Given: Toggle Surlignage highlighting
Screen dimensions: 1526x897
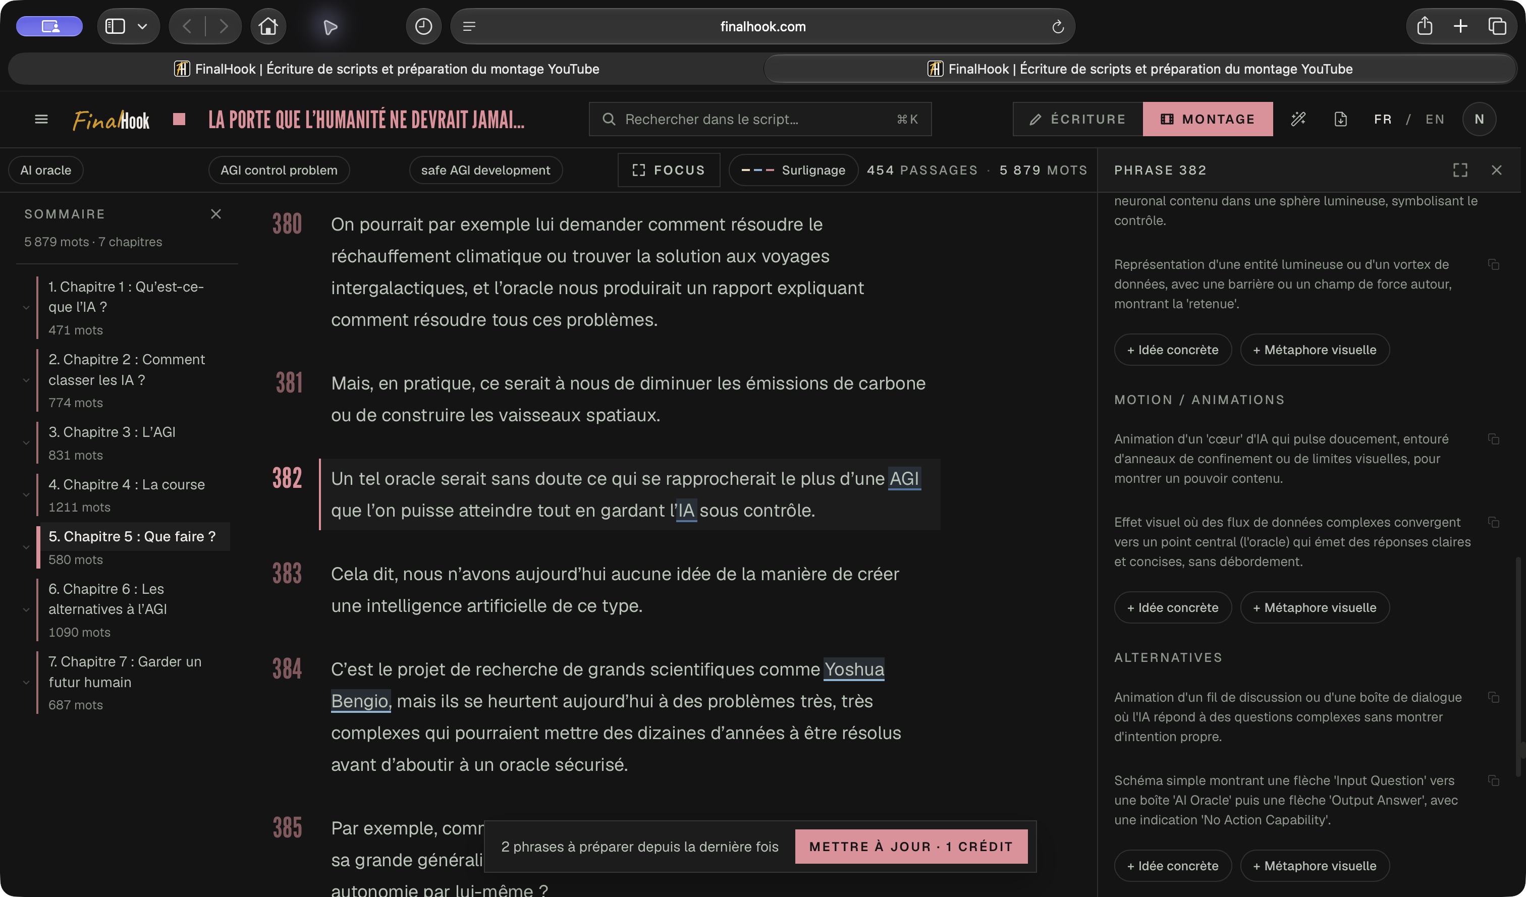Looking at the screenshot, I should (793, 170).
